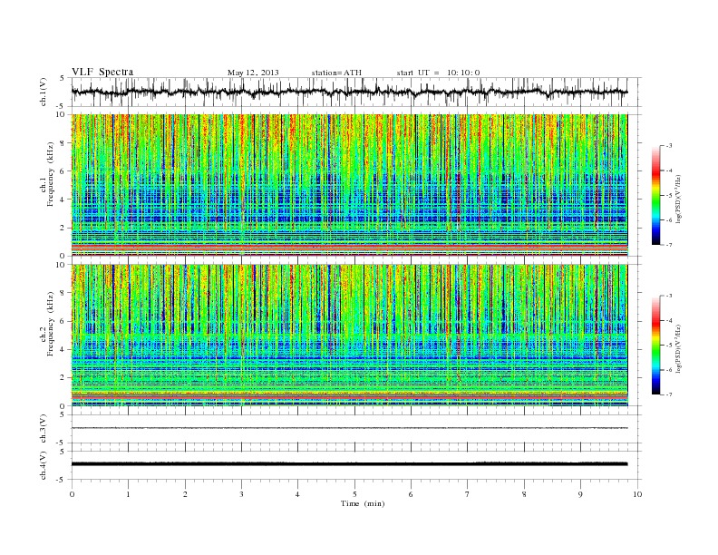Image resolution: width=718 pixels, height=555 pixels.
Task: Click time axis tick label '7' at bottom
Action: (x=467, y=494)
